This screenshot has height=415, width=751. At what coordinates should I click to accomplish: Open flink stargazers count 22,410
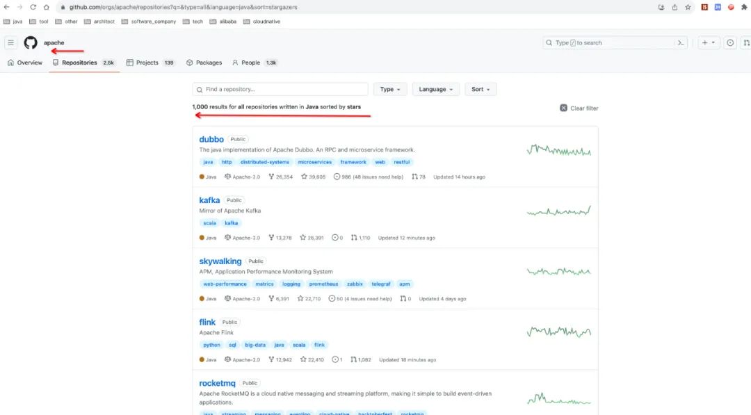point(312,359)
